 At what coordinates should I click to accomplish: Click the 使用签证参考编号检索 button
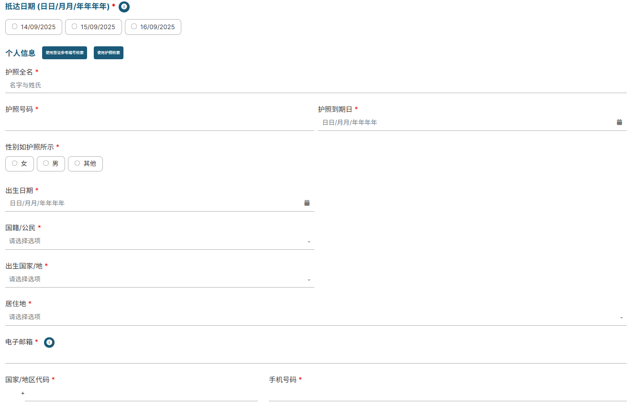tap(65, 53)
